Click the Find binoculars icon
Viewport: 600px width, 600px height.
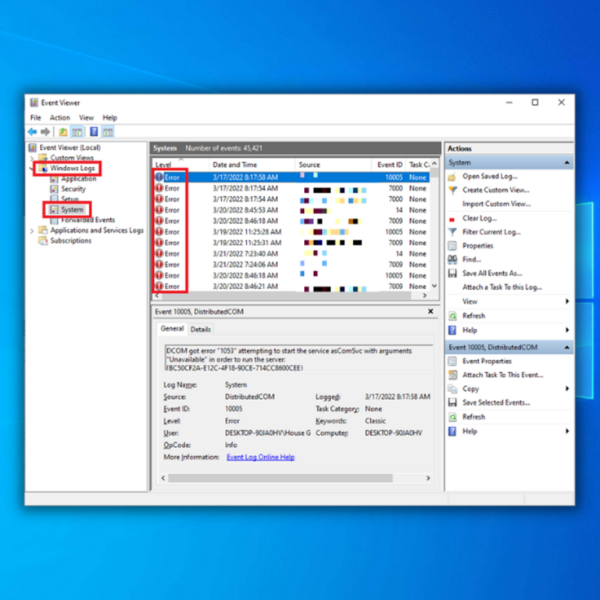pos(452,259)
